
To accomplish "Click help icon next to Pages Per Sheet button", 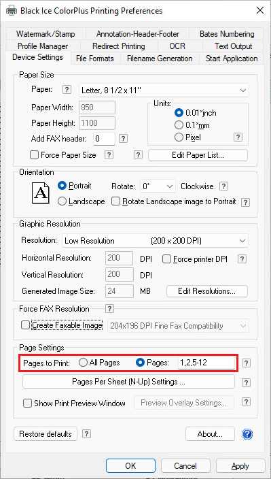I will (x=247, y=382).
